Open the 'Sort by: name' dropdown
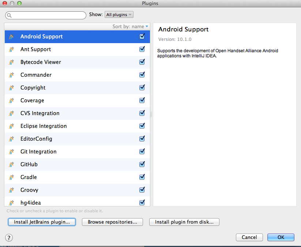The height and width of the screenshot is (247, 301). [x=131, y=26]
